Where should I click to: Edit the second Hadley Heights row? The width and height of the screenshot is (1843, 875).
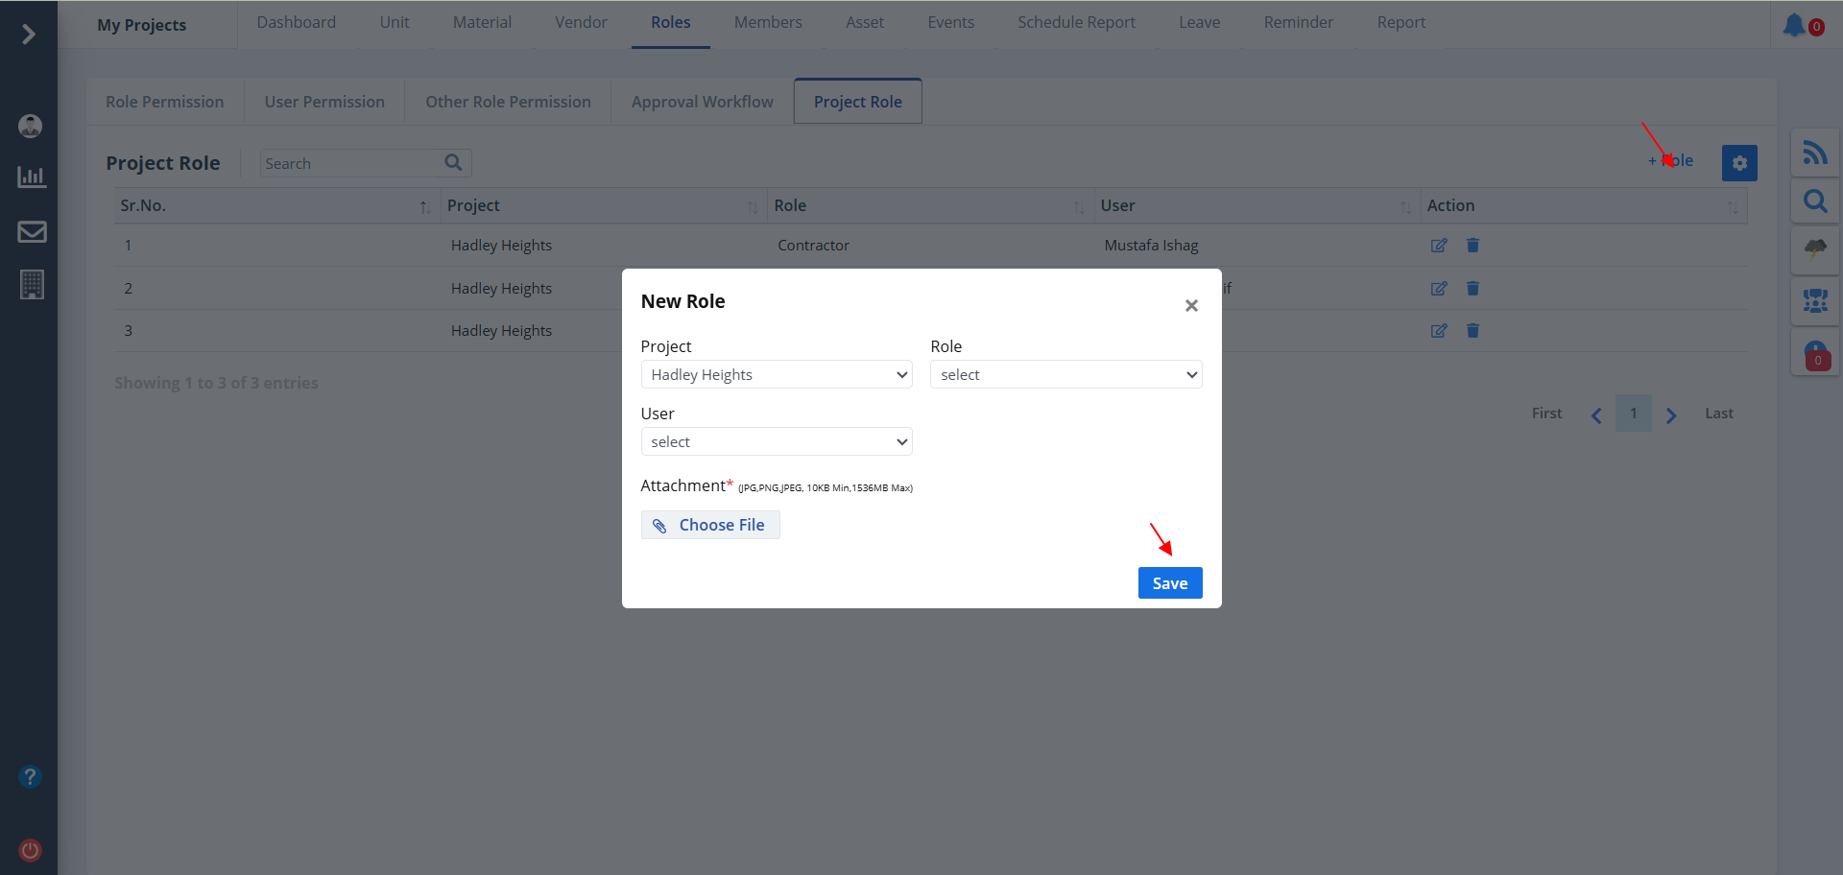coord(1438,289)
